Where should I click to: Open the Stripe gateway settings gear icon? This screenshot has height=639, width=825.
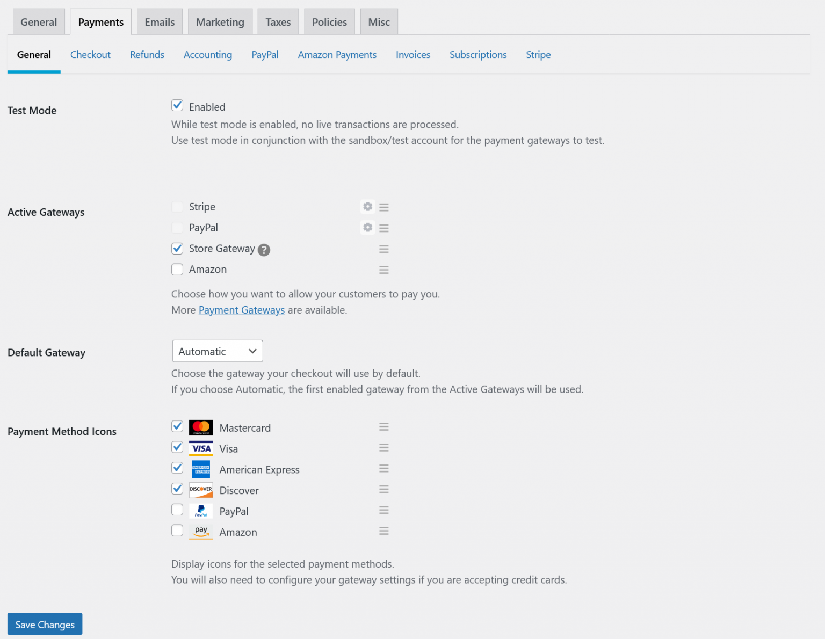[367, 207]
